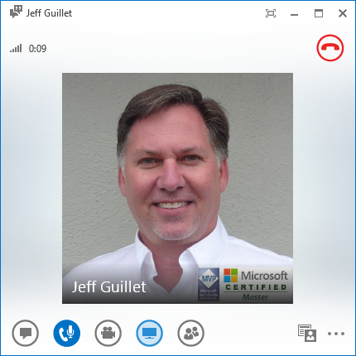Click the Jeff Guillet window title text
356x356 pixels.
pos(49,13)
